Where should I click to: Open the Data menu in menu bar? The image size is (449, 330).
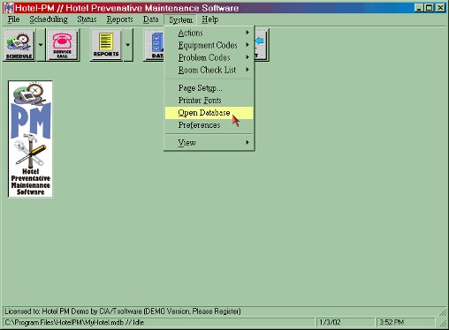click(x=151, y=19)
